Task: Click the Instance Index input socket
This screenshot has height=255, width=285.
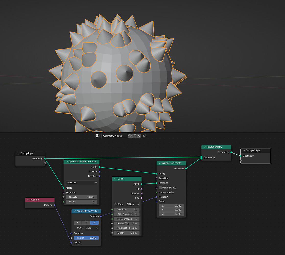Action: (157, 192)
